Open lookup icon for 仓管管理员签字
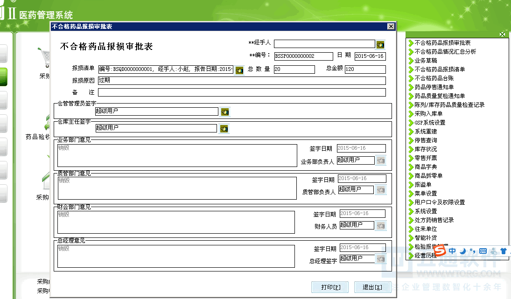 click(x=225, y=112)
